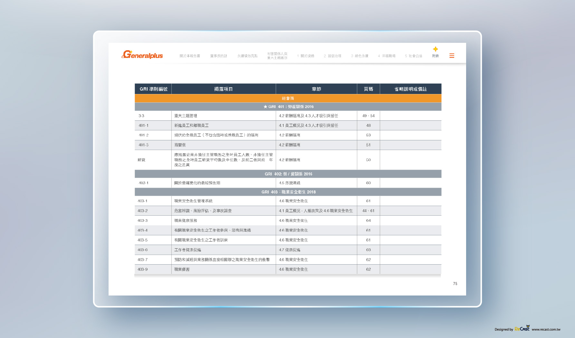This screenshot has height=338, width=575.
Task: Click the page value 60 in row 402-1
Action: pos(369,183)
